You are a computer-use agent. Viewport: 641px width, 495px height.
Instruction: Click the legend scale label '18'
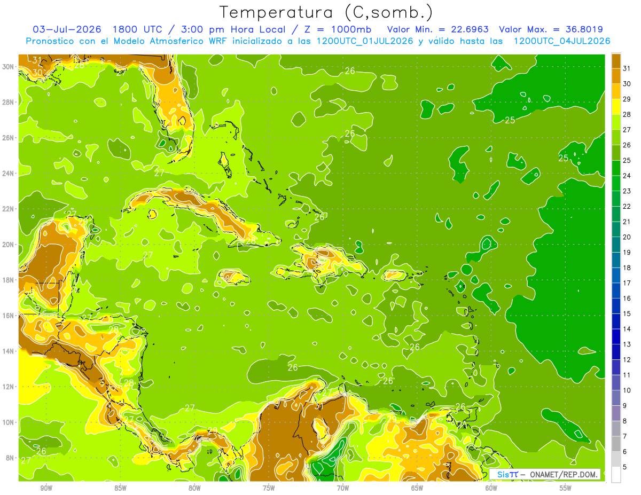(627, 268)
